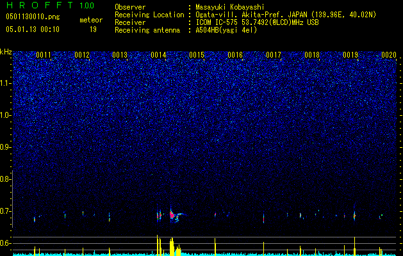This screenshot has height=256, width=403.
Task: Click the 0017 time marker
Action: point(274,54)
